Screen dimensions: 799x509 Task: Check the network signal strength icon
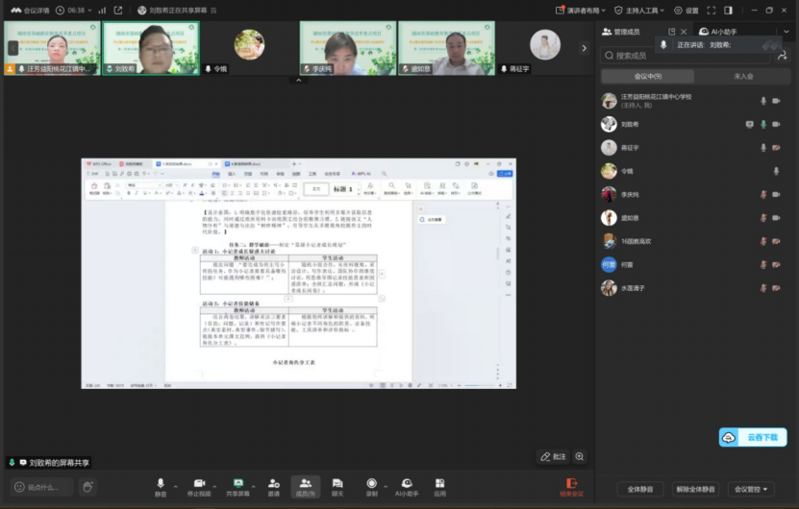coord(102,11)
